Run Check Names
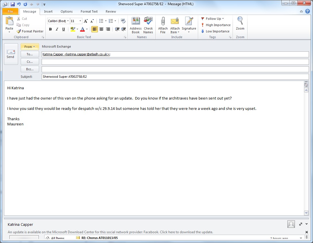Screen dimensions: 313x243 point(148,25)
